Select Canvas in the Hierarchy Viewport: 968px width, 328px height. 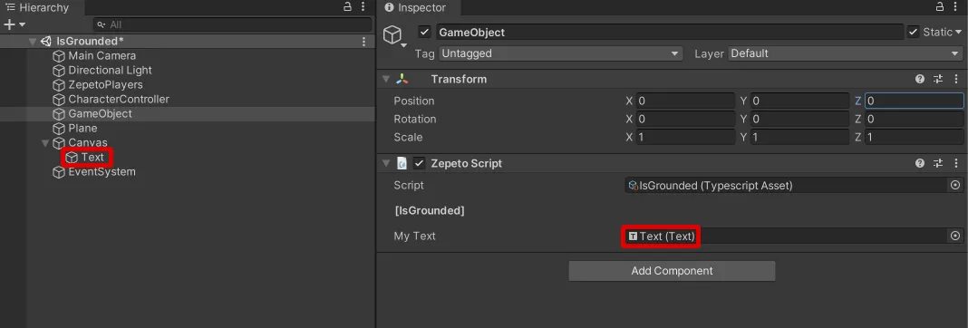(x=88, y=142)
